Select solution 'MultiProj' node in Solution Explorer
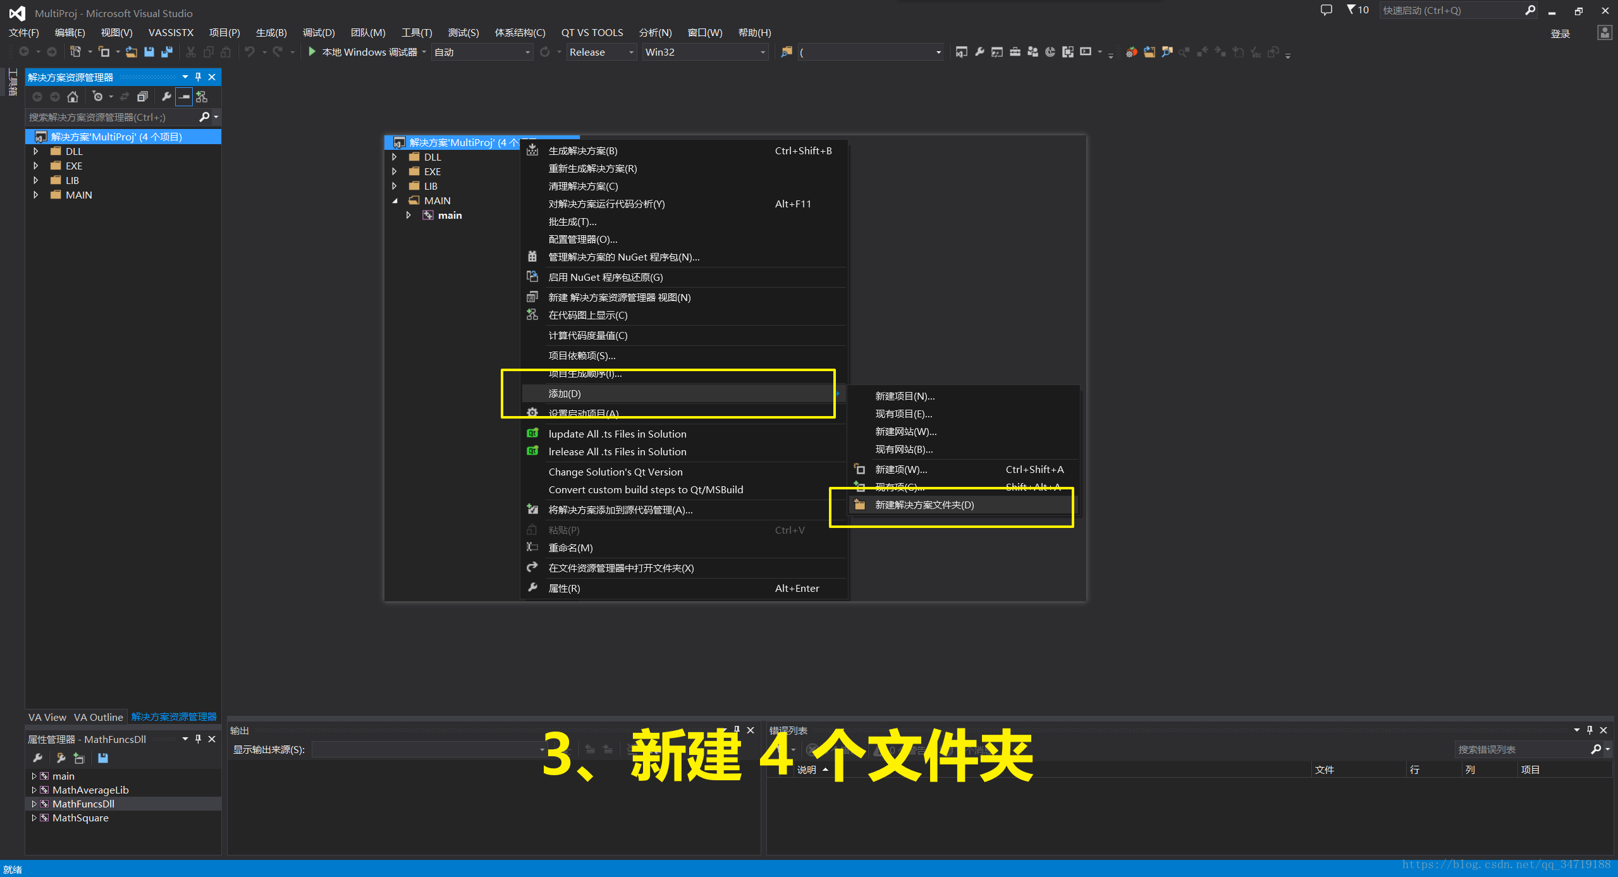Viewport: 1618px width, 877px height. pyautogui.click(x=123, y=137)
